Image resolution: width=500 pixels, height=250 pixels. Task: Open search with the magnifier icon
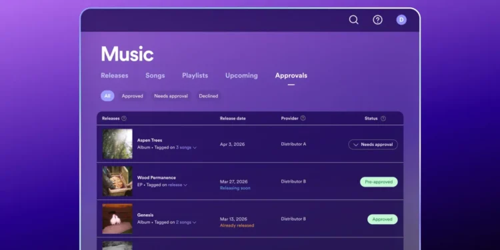353,20
